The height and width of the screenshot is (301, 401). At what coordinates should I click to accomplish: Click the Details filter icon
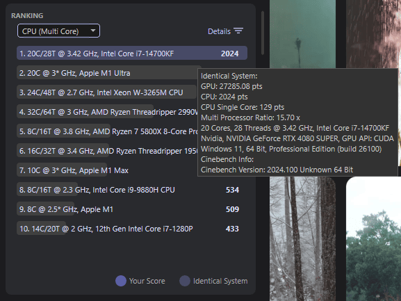[x=238, y=31]
